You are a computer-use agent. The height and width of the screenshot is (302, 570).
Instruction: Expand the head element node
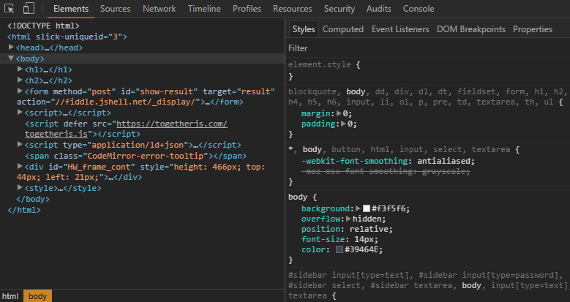click(x=12, y=48)
